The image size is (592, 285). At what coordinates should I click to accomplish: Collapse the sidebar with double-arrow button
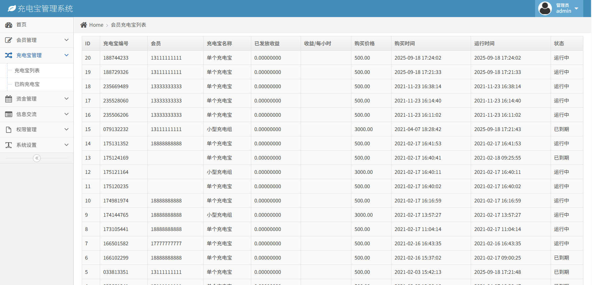click(37, 158)
